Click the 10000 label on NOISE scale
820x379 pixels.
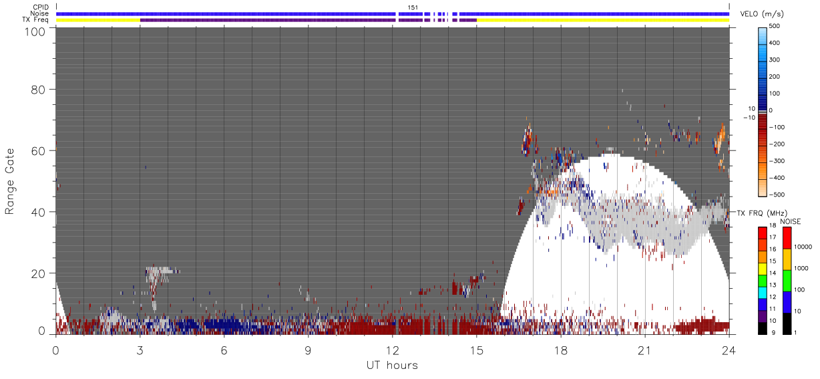coord(801,247)
